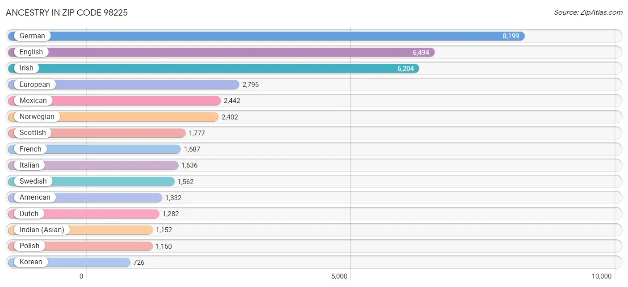Select the Norwegian value 2,402

point(230,117)
